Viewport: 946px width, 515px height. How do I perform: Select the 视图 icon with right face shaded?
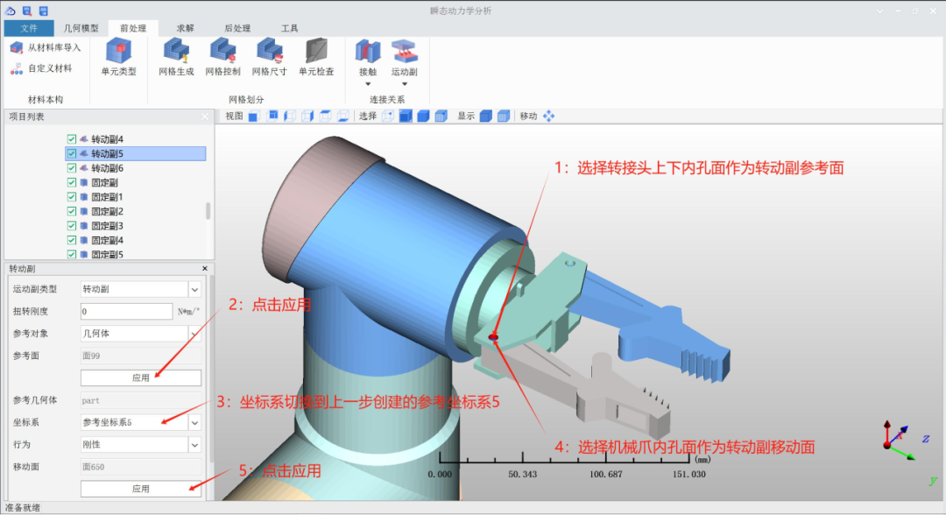point(307,116)
